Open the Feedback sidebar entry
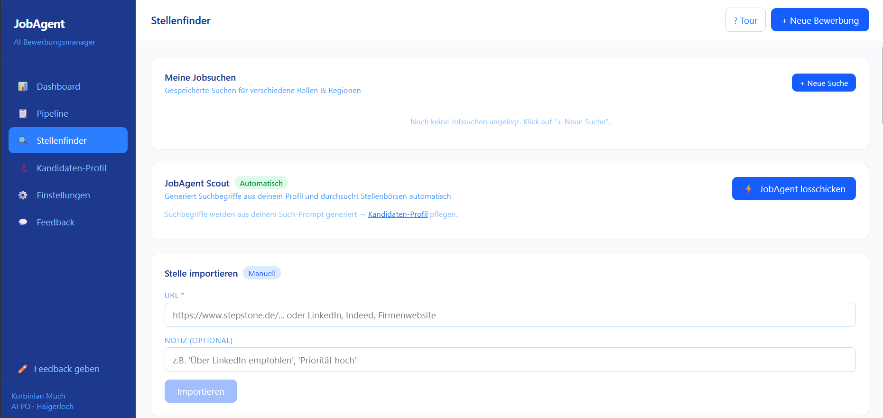 pos(68,222)
